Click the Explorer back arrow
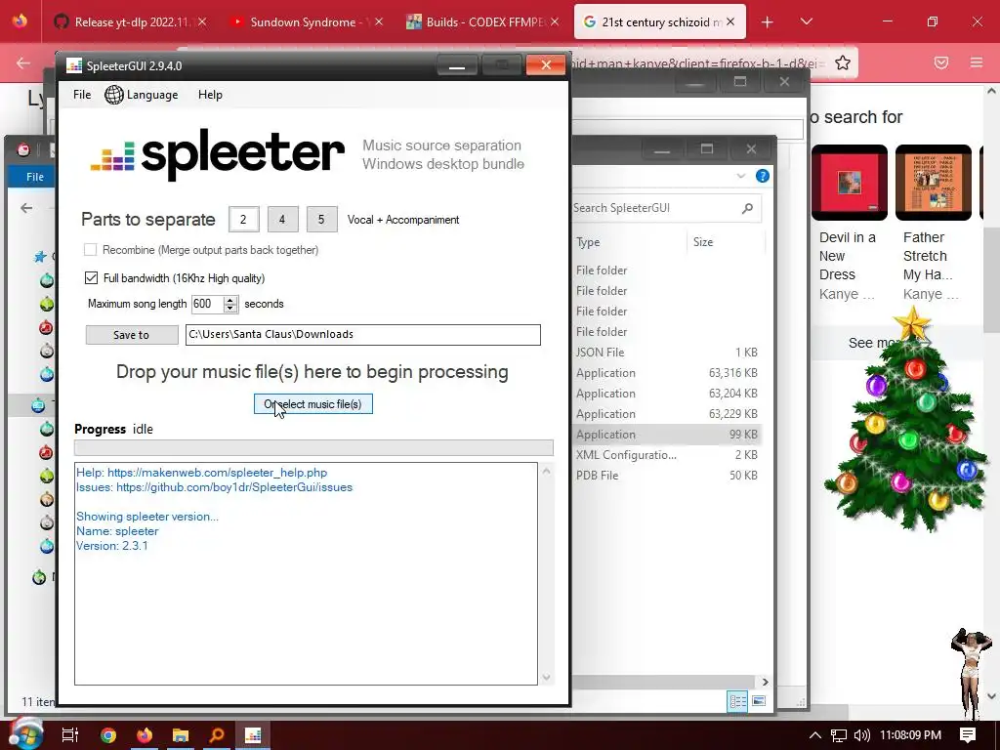Image resolution: width=1000 pixels, height=750 pixels. (x=26, y=208)
